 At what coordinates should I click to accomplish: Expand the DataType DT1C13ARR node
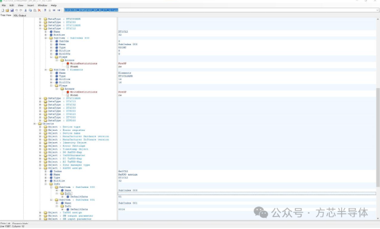[x=40, y=98]
